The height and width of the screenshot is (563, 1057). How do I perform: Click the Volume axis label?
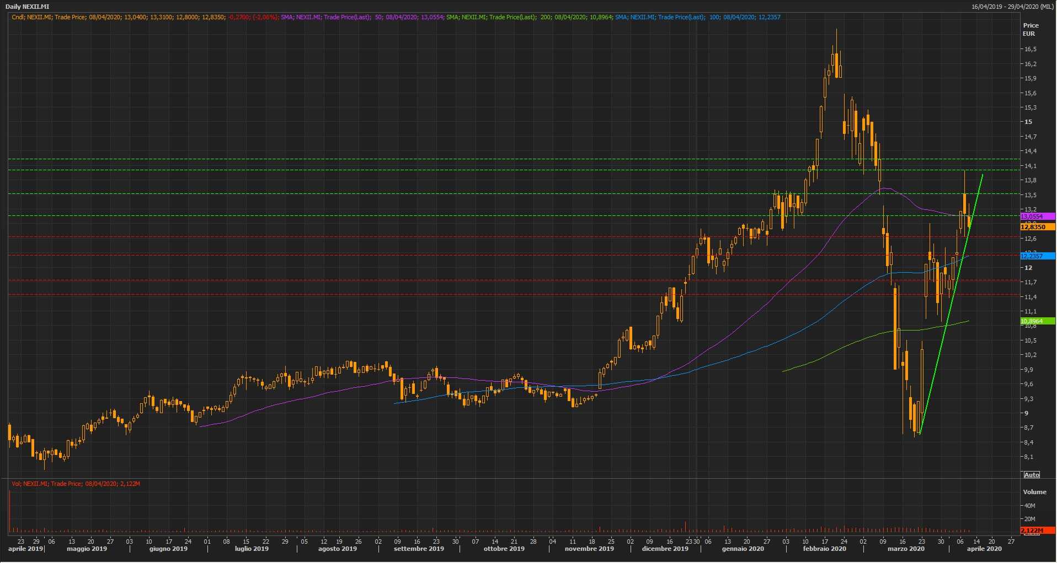(1034, 492)
